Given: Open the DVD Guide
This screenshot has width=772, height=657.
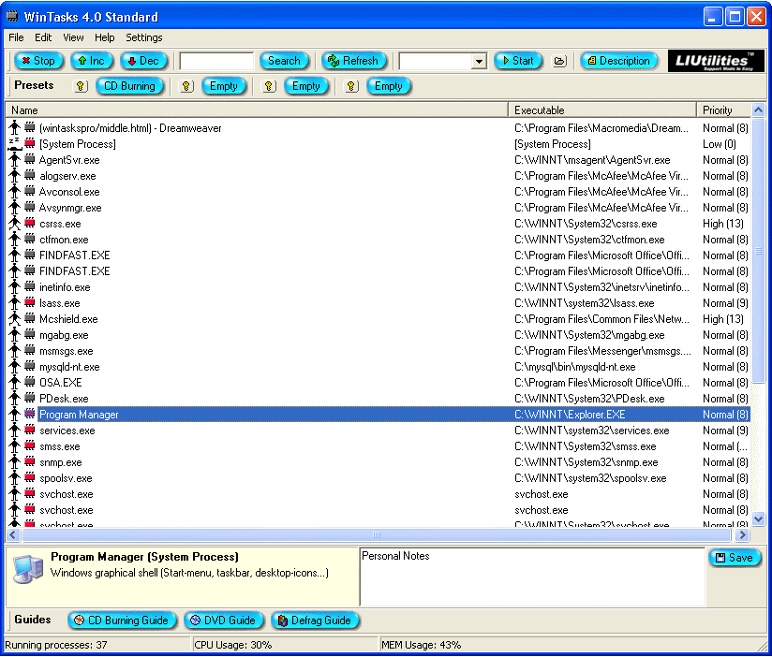Looking at the screenshot, I should point(224,620).
